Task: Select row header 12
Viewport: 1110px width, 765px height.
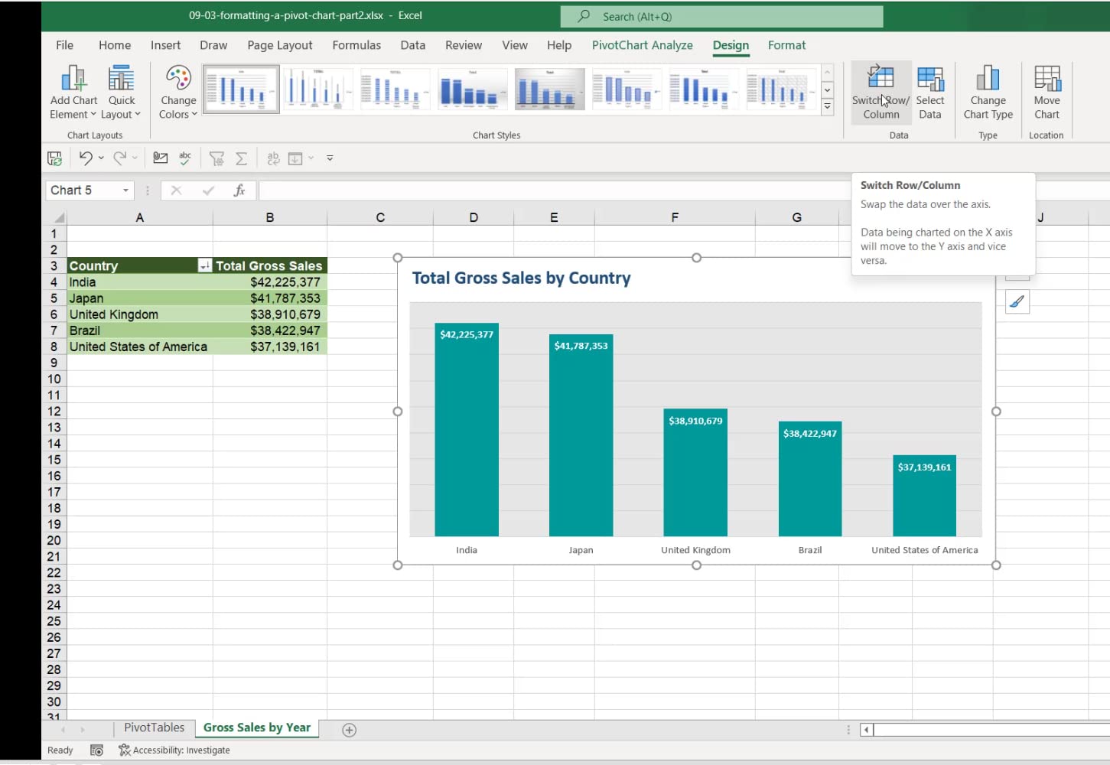Action: pyautogui.click(x=54, y=412)
